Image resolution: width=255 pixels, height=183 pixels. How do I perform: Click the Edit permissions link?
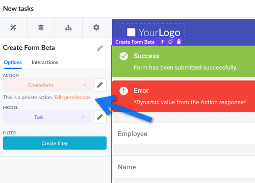73,97
